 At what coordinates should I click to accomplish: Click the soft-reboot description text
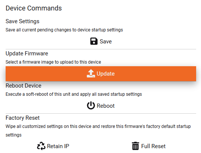tap(74, 94)
